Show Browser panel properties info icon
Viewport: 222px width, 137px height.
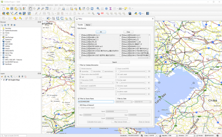(14, 25)
